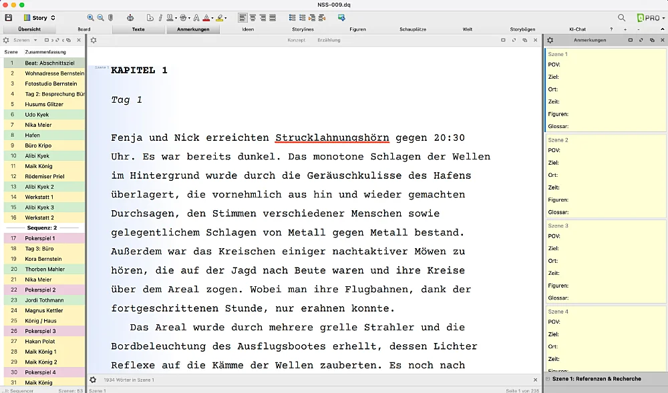Image resolution: width=668 pixels, height=393 pixels.
Task: Align text left
Action: (x=242, y=17)
